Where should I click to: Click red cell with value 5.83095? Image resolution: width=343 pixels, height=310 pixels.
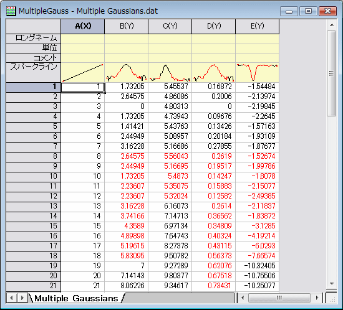pyautogui.click(x=127, y=256)
